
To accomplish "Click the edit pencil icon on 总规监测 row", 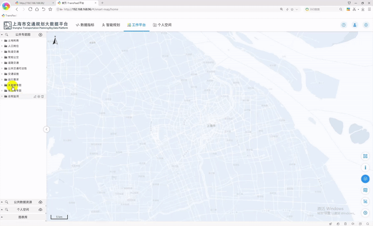I will pyautogui.click(x=35, y=96).
